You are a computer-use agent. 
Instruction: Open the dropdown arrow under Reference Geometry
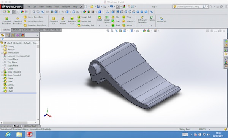tap(142, 26)
